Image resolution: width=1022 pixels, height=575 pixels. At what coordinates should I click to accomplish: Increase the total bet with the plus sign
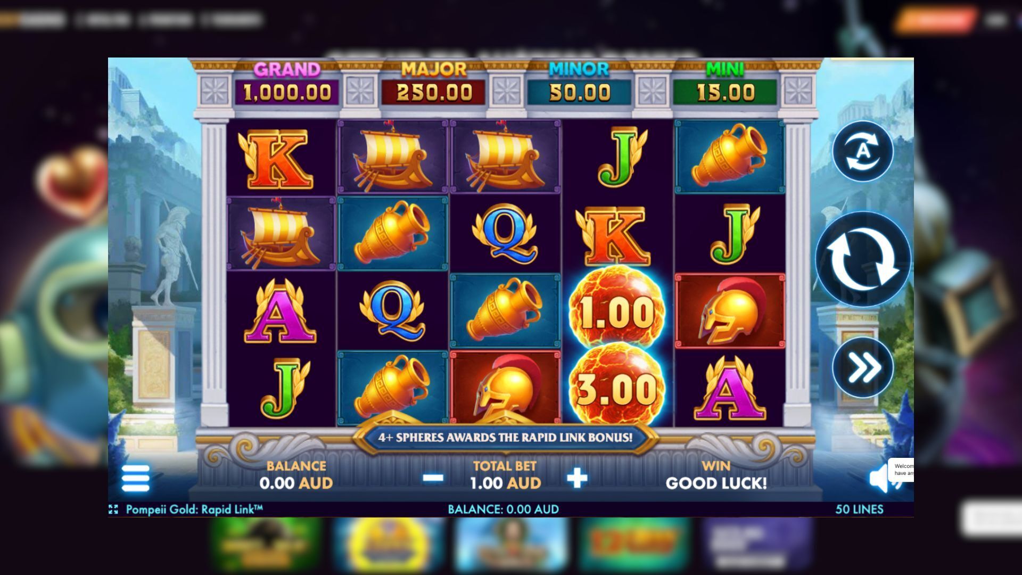click(577, 478)
